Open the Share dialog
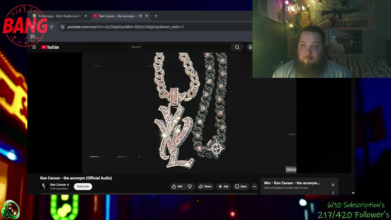Image resolution: width=391 pixels, height=220 pixels. point(205,186)
